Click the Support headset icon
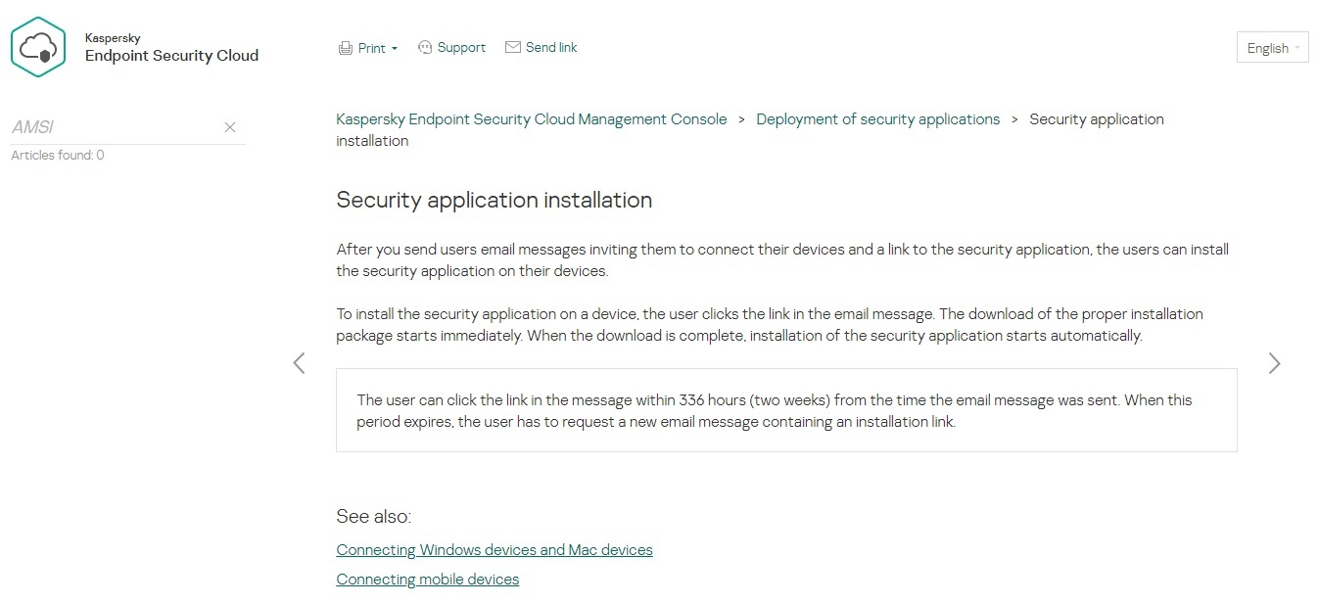This screenshot has height=604, width=1319. coord(425,47)
